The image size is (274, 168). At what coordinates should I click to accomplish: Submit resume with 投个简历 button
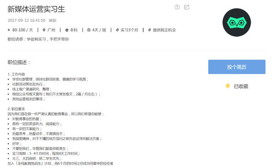click(237, 67)
